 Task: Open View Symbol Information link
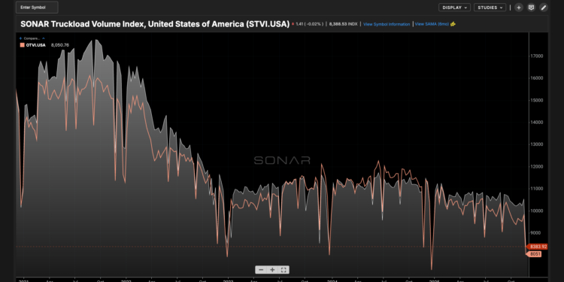click(x=387, y=25)
